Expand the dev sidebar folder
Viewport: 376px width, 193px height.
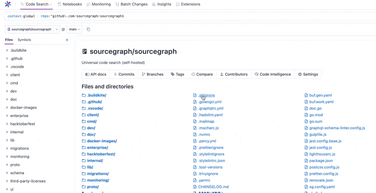pos(7,91)
